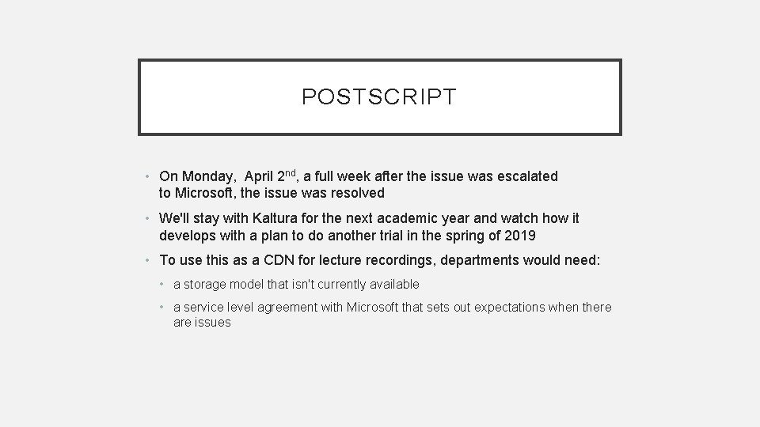The height and width of the screenshot is (427, 760).
Task: Click the bullet marker before 'We'll stay'
Action: coord(147,218)
